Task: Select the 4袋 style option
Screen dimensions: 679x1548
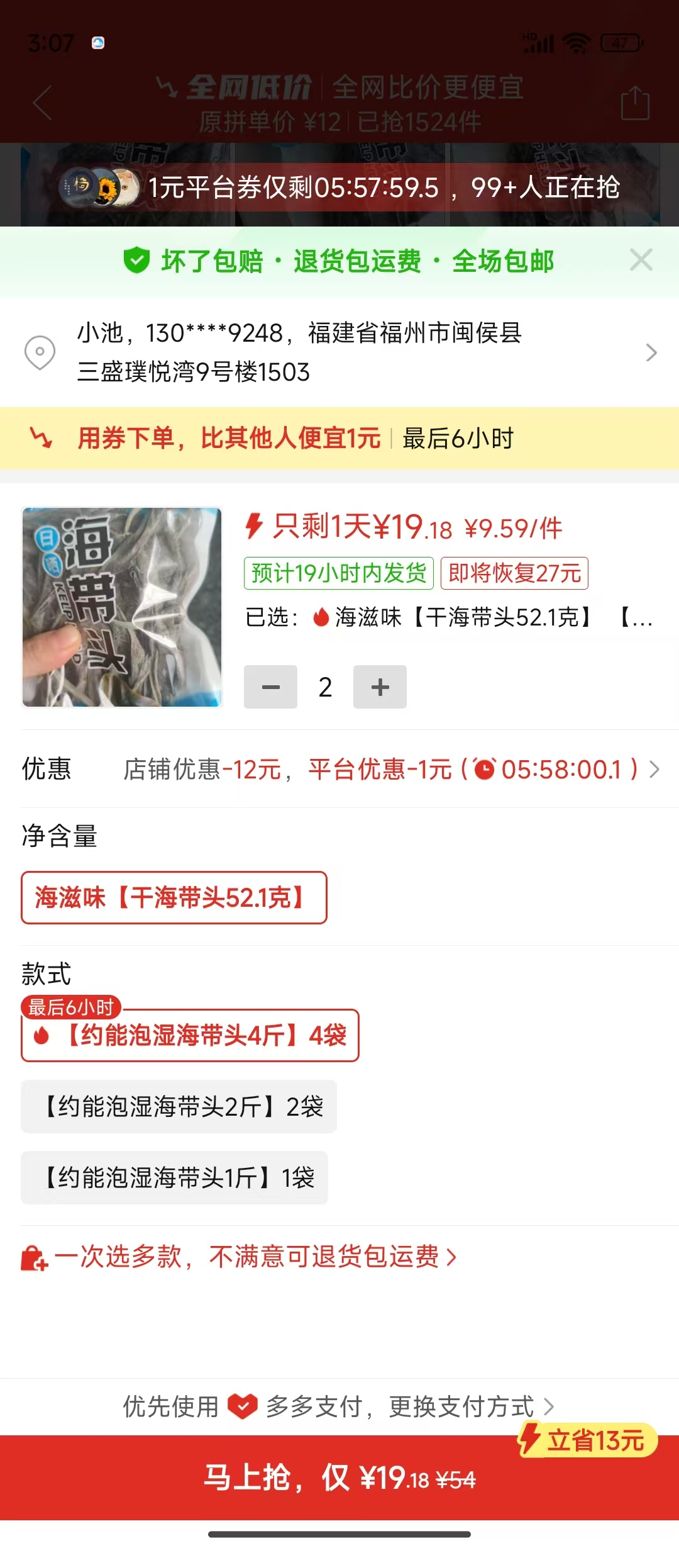Action: click(x=190, y=1035)
